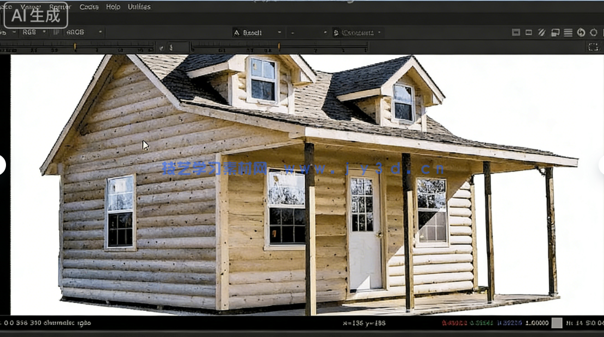Open the Cache menu
The width and height of the screenshot is (604, 337).
coord(89,7)
